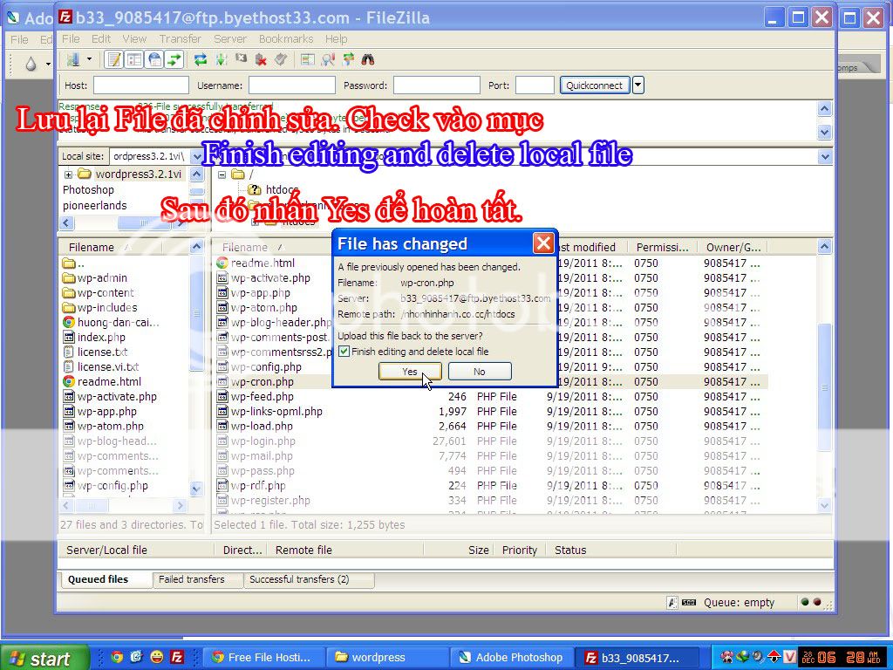This screenshot has height=670, width=893.
Task: Click the Port input field
Action: (535, 85)
